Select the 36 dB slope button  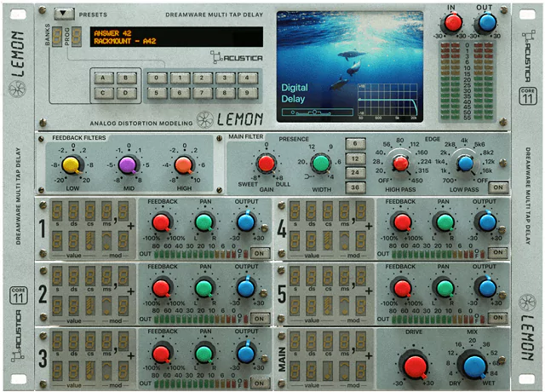[x=355, y=187]
